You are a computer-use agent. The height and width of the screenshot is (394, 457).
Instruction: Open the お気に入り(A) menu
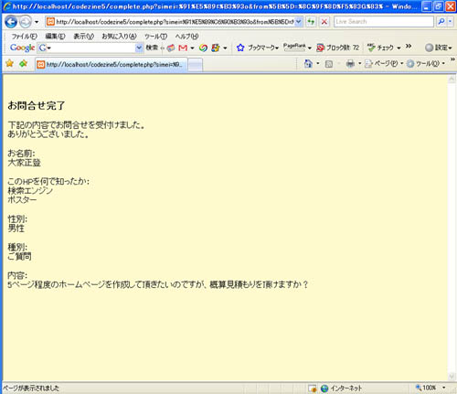pos(119,37)
